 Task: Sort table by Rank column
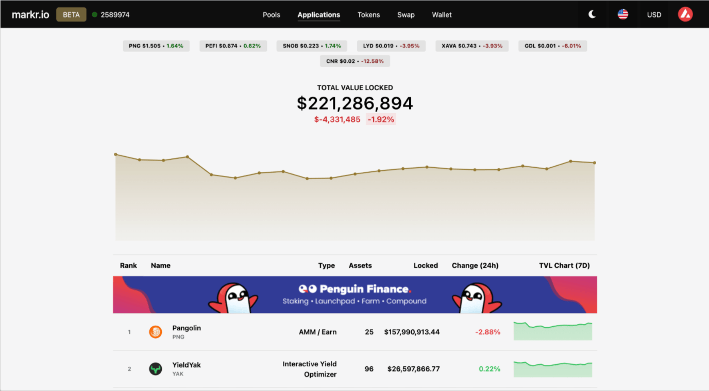pos(128,265)
